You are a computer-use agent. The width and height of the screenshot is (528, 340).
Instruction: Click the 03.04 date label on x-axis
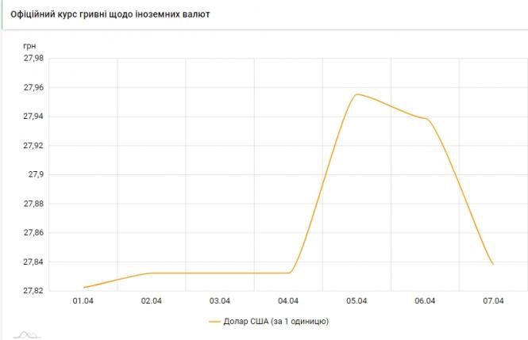pyautogui.click(x=220, y=301)
